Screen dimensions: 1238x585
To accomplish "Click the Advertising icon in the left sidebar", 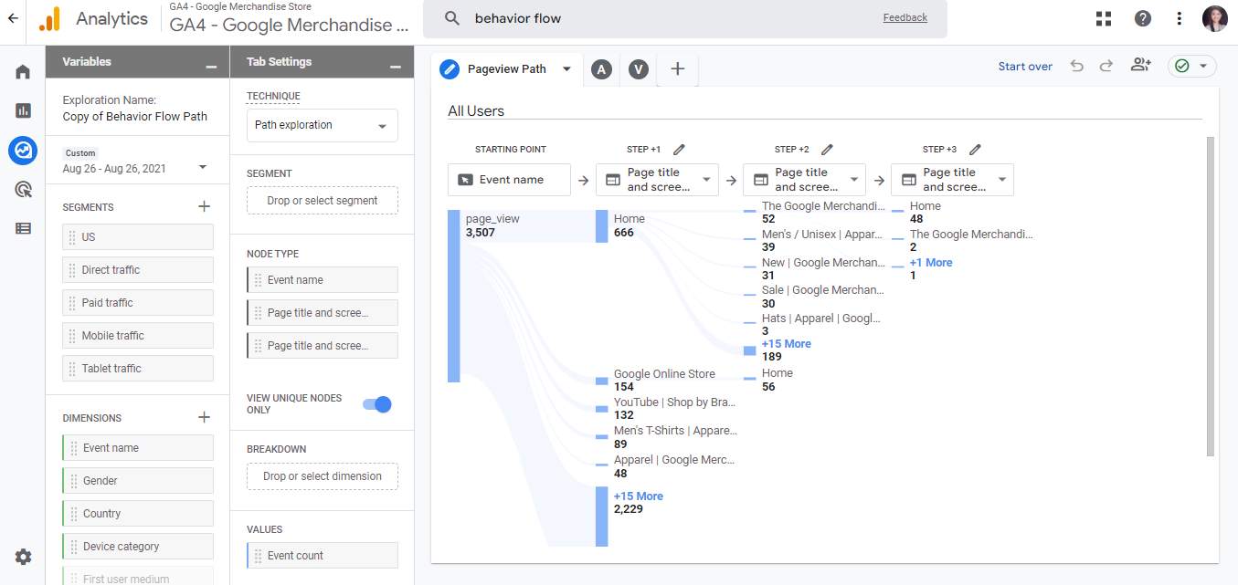I will (23, 189).
